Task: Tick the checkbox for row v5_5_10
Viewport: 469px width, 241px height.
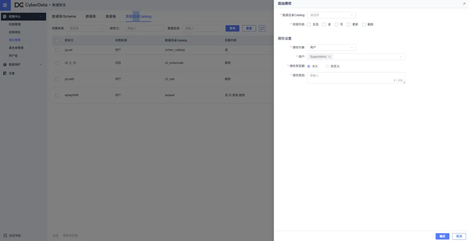Action: pyautogui.click(x=57, y=63)
